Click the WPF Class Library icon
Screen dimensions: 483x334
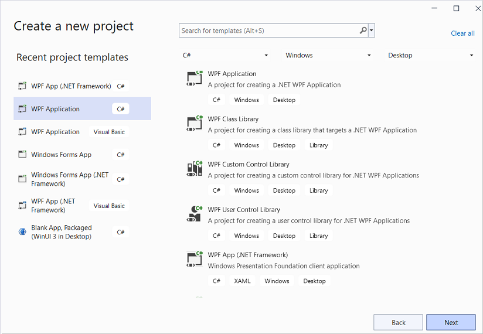point(194,124)
